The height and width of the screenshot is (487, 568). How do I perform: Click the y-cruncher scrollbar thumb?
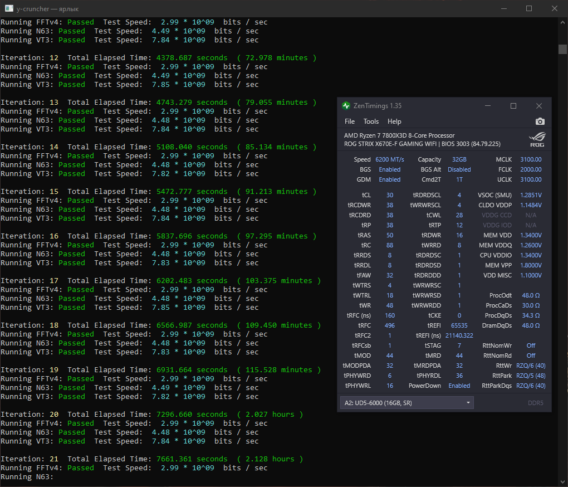click(x=562, y=49)
